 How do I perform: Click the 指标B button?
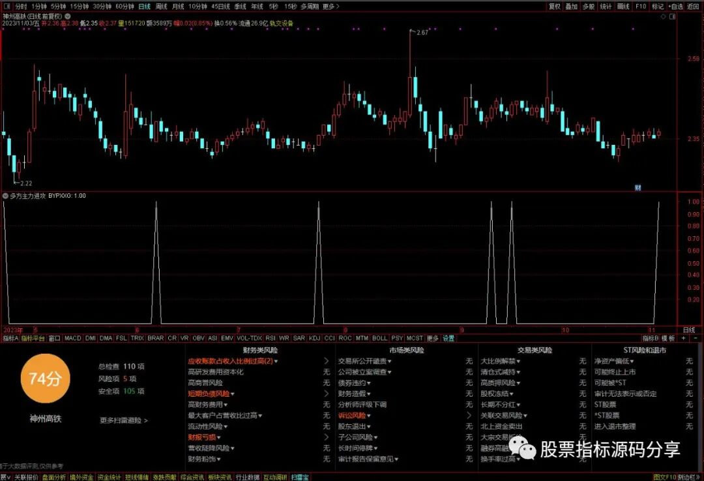tap(650, 338)
